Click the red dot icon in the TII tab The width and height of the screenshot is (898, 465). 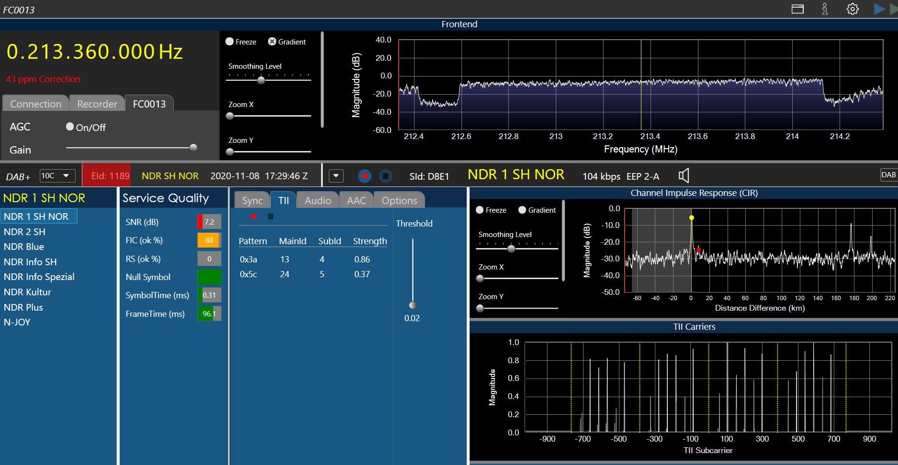coord(253,216)
